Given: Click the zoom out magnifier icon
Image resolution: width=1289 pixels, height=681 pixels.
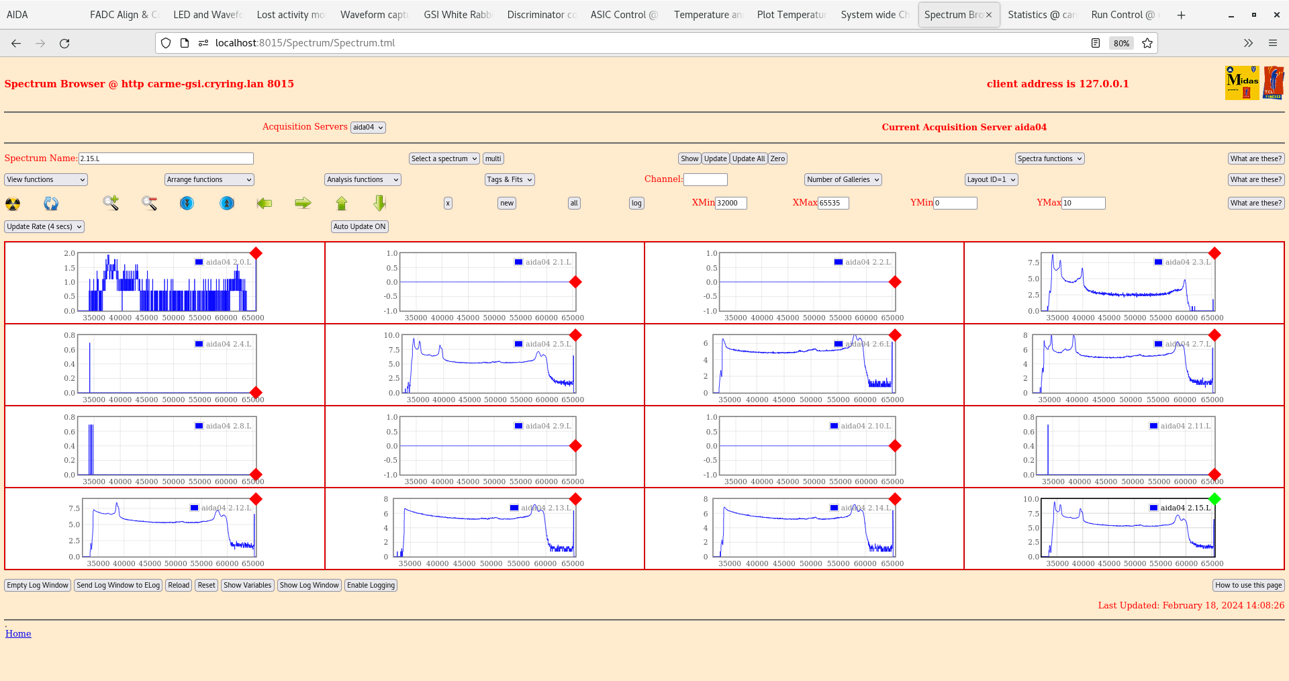Looking at the screenshot, I should 149,203.
